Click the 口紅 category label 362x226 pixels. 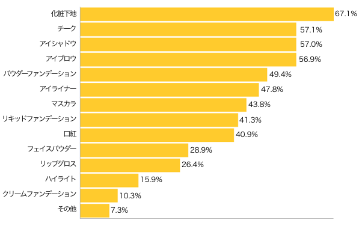coord(70,134)
